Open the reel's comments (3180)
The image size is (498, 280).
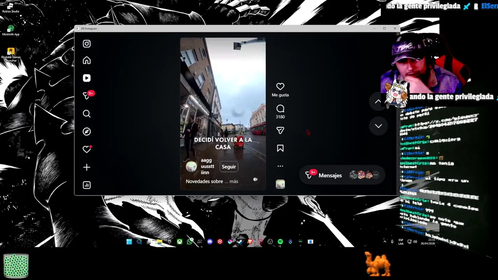[x=280, y=108]
